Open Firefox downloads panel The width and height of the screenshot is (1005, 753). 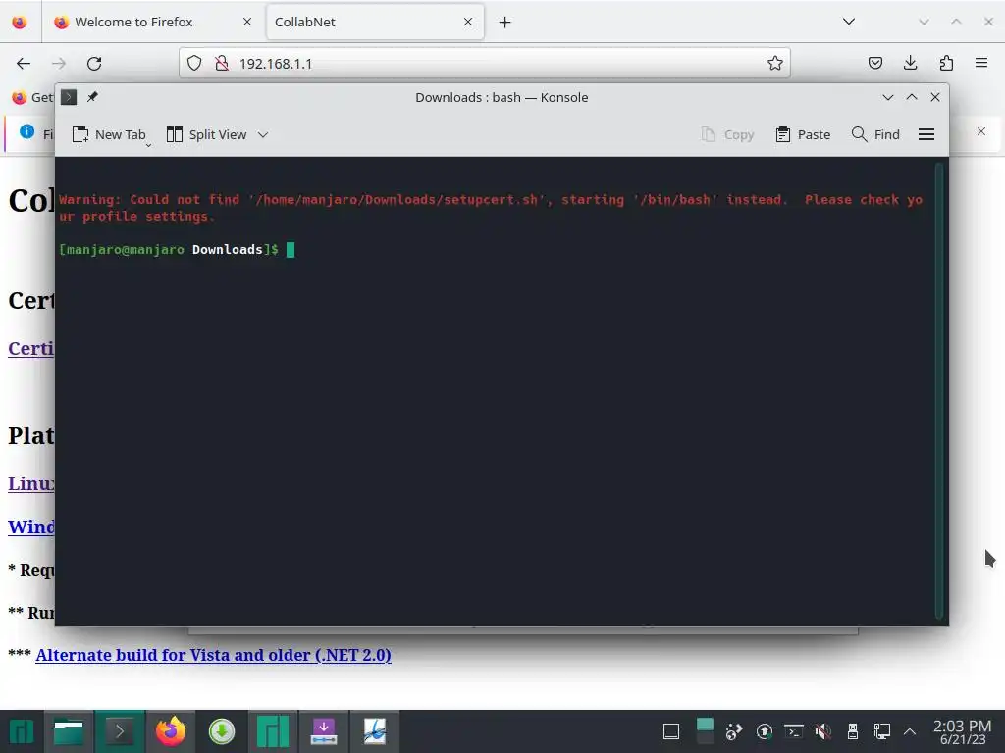point(910,63)
